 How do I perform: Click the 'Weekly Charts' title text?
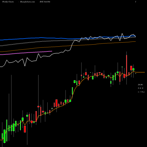tap(8, 2)
